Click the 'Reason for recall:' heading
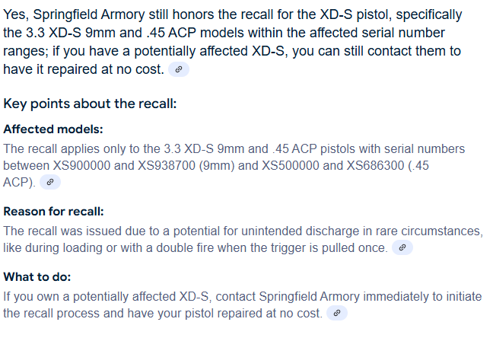The image size is (493, 338). [53, 211]
